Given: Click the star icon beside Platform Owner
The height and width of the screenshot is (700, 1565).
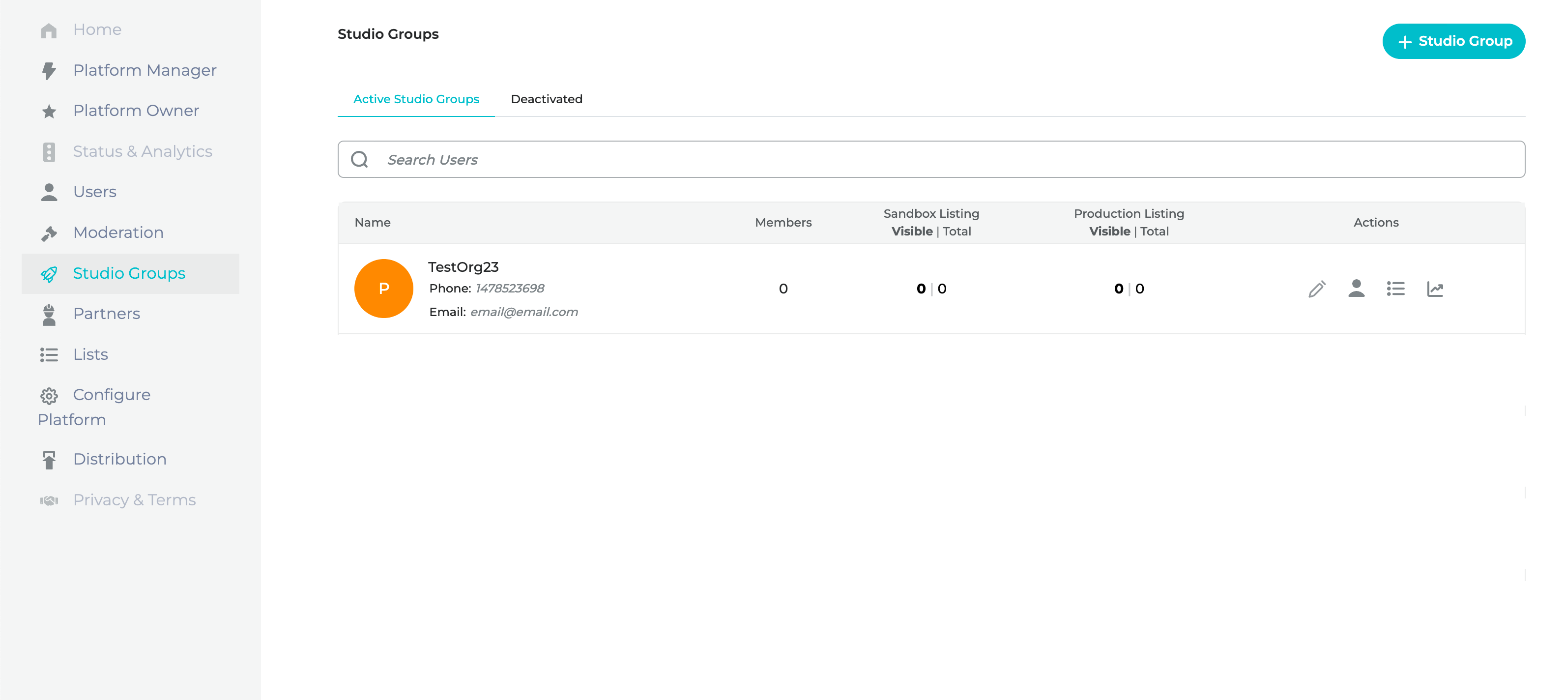Looking at the screenshot, I should click(x=49, y=112).
